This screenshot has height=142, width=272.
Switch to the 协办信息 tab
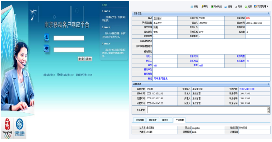pyautogui.click(x=140, y=120)
